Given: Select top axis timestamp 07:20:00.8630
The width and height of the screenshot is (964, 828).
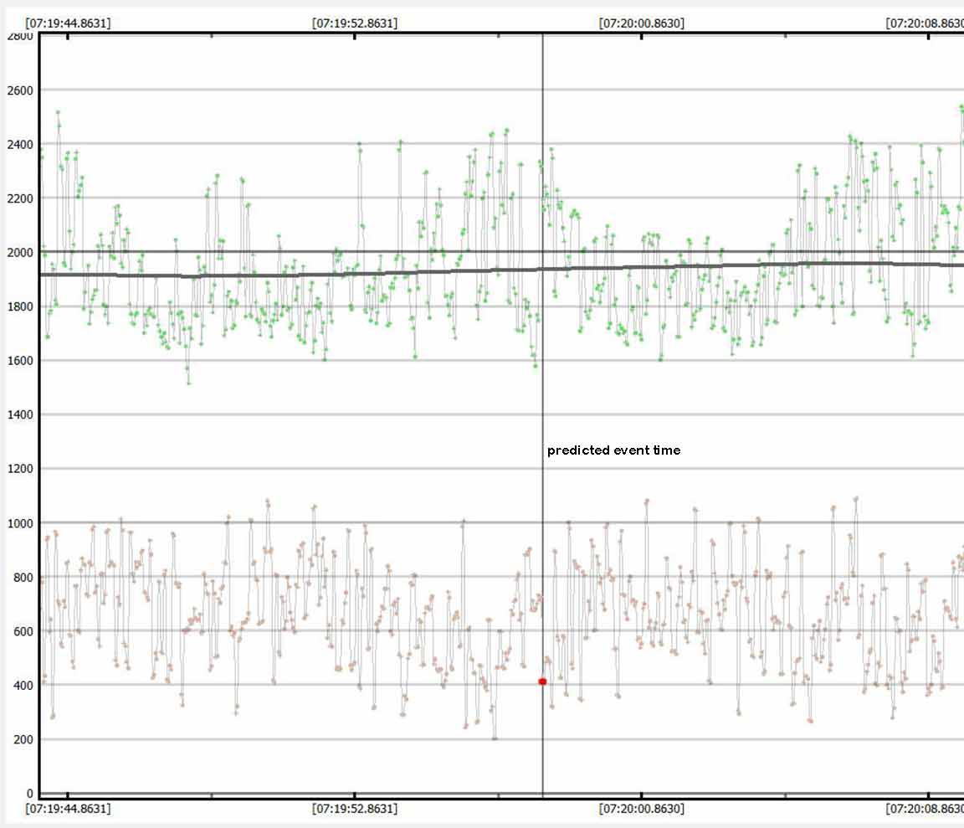Looking at the screenshot, I should tap(642, 23).
